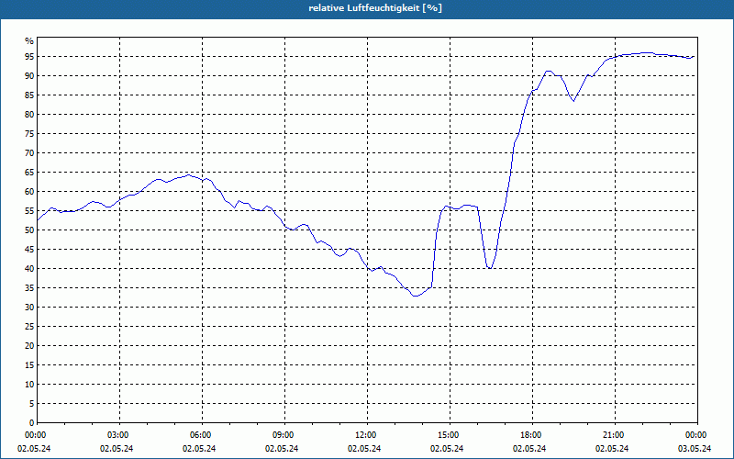Screen dimensions: 734x459
Task: Click the chart title 'relative Luftfeuchtigkeit [%]'
Action: (375, 8)
